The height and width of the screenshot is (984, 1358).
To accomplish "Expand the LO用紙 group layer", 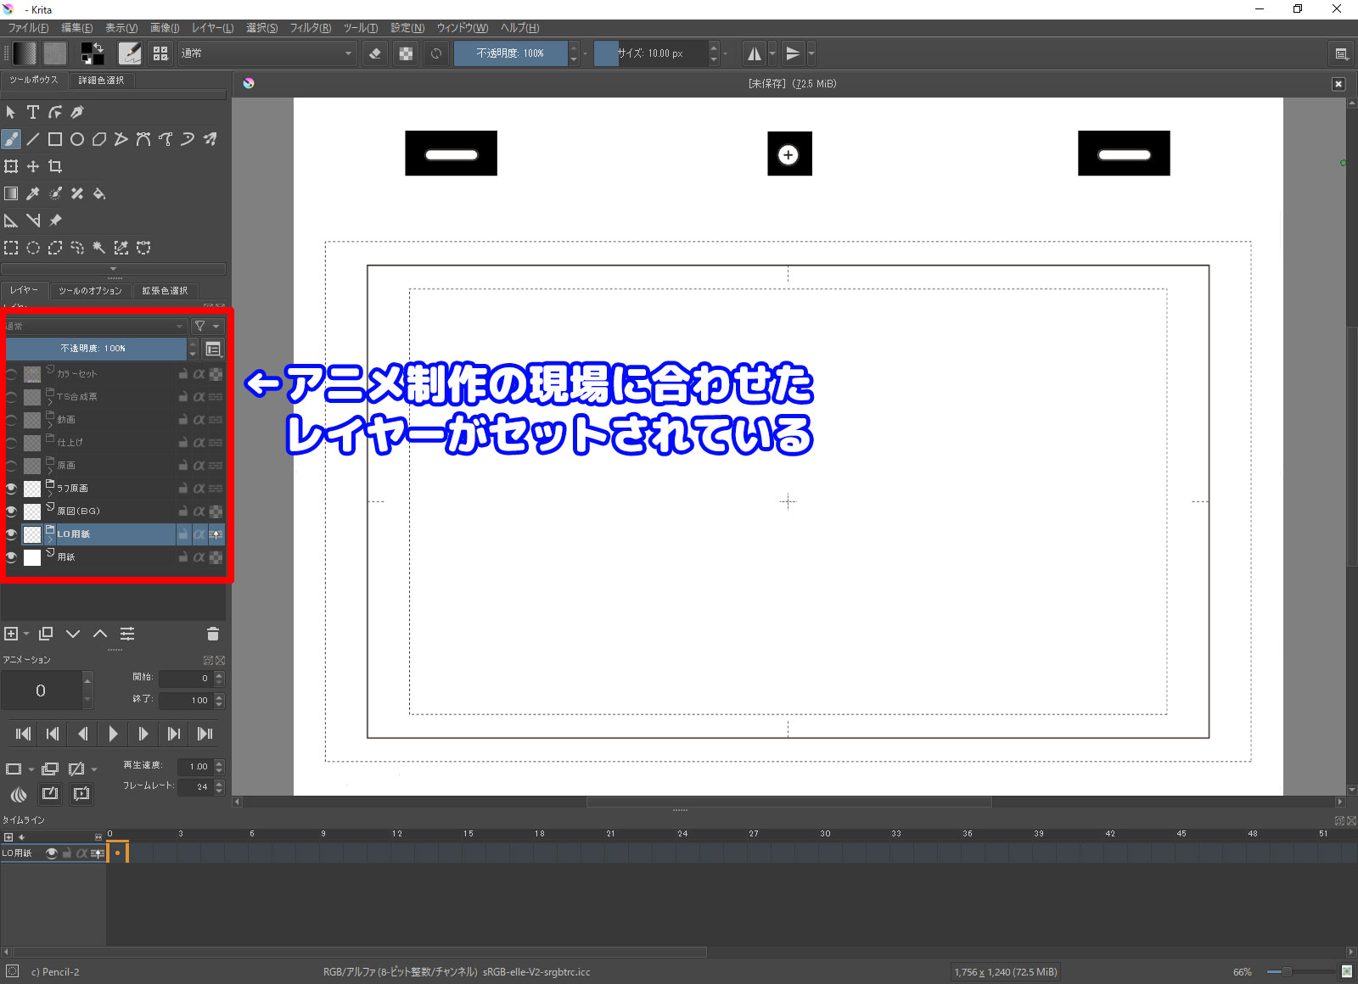I will pyautogui.click(x=50, y=540).
